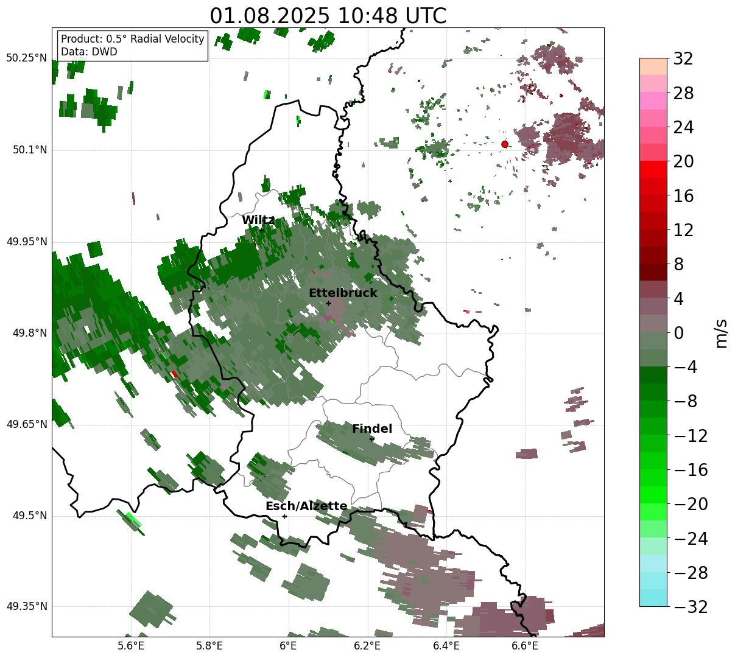This screenshot has width=735, height=658.
Task: Click the colorbar tick label 4
Action: (x=678, y=299)
